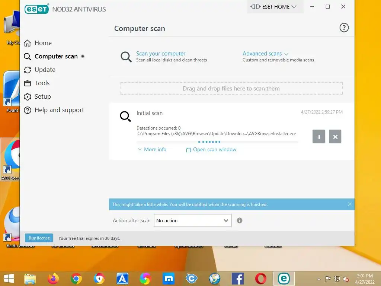Screen dimensions: 381x286
Task: Start Scan your computer
Action: pos(161,54)
